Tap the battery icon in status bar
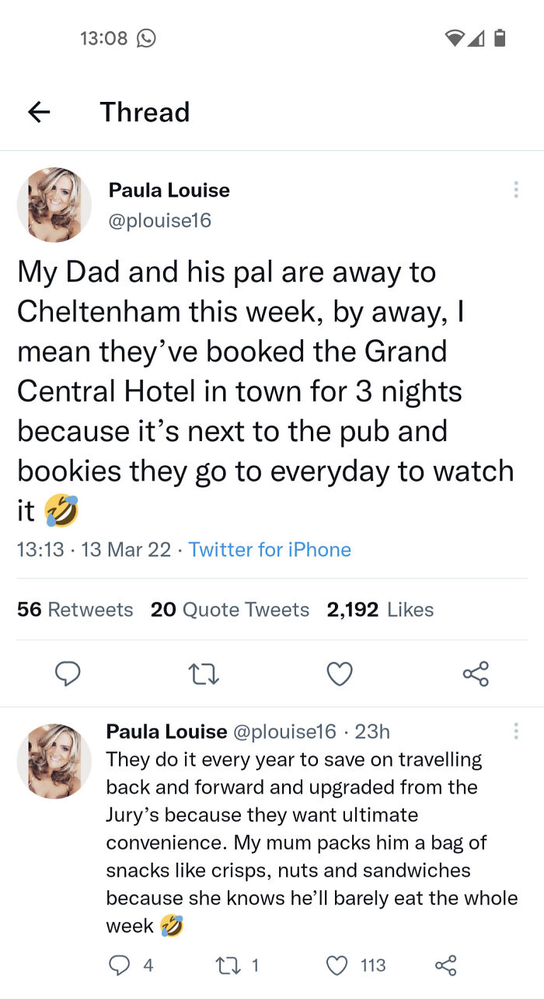The image size is (544, 999). click(500, 38)
